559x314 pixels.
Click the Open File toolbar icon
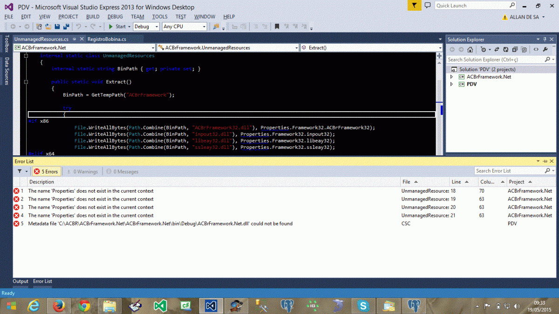(49, 27)
